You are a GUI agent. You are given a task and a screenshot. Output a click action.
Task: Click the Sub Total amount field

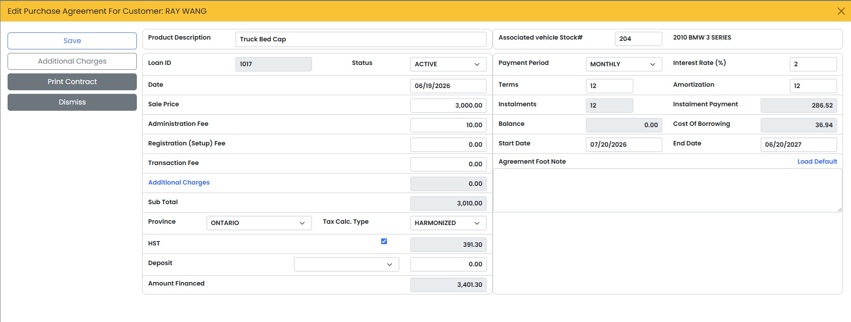point(448,203)
